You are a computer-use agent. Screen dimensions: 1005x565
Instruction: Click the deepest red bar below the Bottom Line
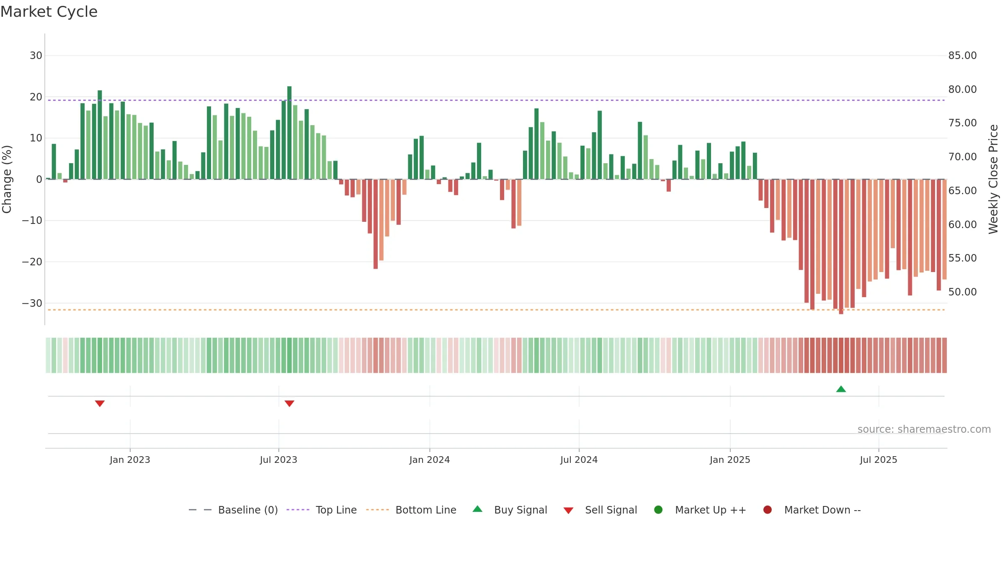[841, 247]
